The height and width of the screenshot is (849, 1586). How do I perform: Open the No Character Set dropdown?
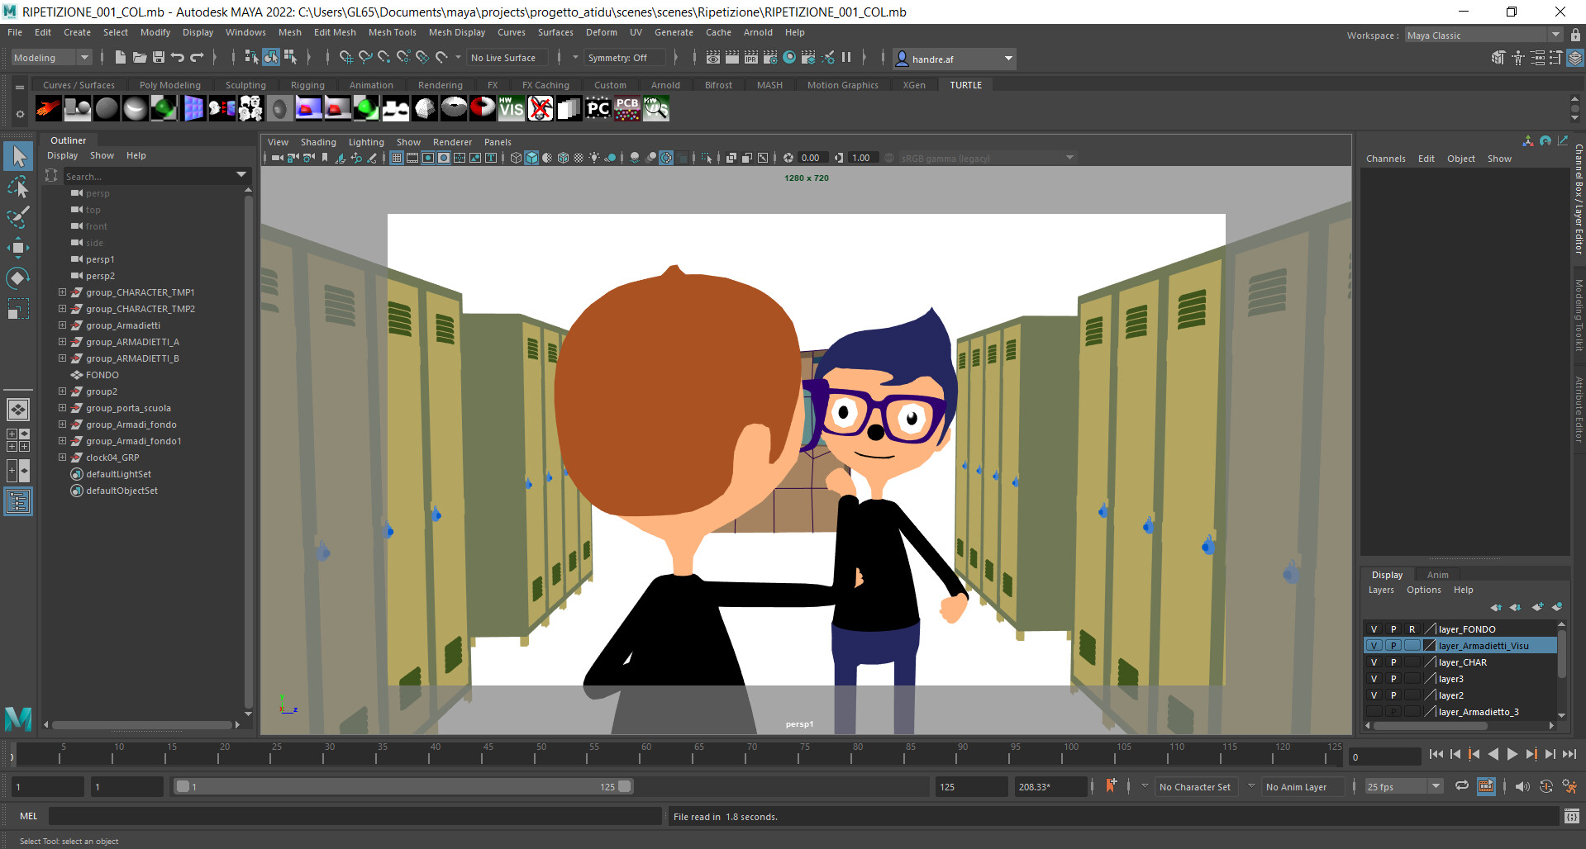point(1194,786)
